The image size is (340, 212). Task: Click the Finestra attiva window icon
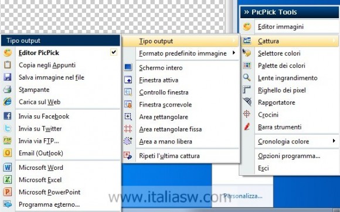(x=128, y=80)
